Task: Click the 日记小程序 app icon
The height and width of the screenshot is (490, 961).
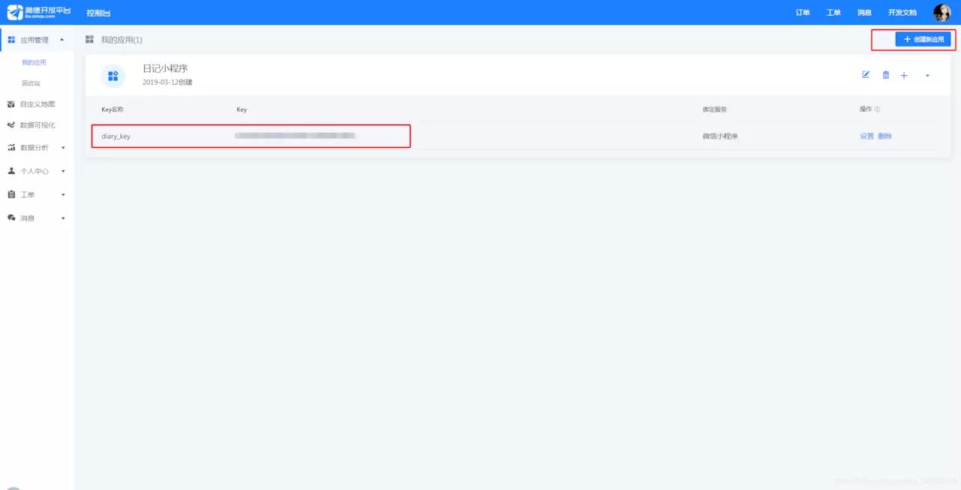Action: 113,76
